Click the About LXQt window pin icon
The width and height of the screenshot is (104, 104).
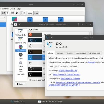click(x=52, y=37)
